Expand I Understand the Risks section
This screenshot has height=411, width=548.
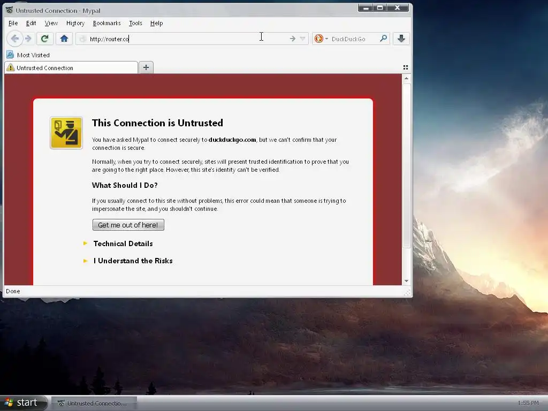point(133,261)
